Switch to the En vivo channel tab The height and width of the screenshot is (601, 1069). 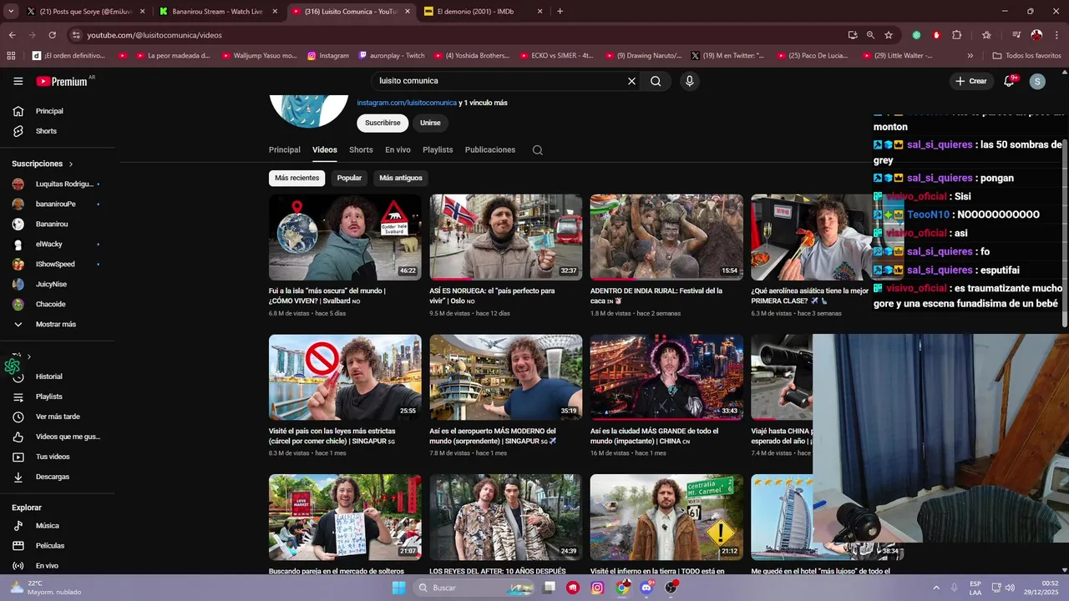click(x=398, y=150)
